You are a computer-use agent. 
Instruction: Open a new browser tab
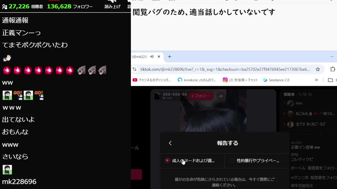click(x=170, y=57)
